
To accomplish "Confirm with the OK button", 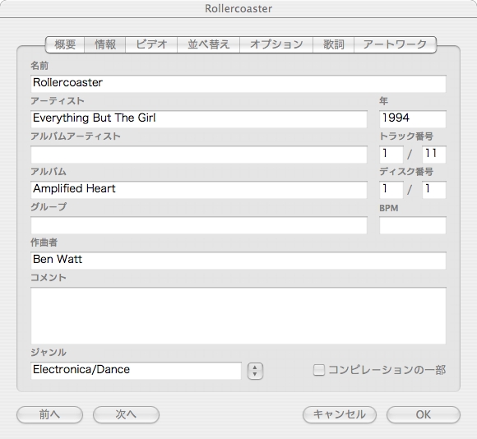I will click(x=424, y=414).
